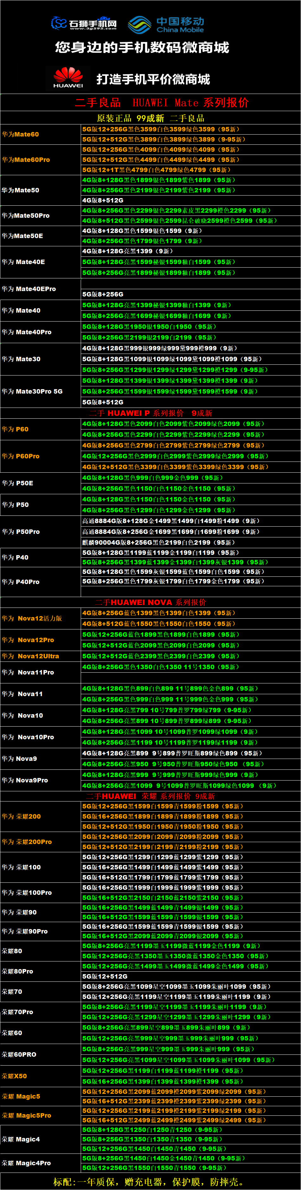Select the 华为 Mate40E model label
301x1190 pixels.
[x=23, y=262]
